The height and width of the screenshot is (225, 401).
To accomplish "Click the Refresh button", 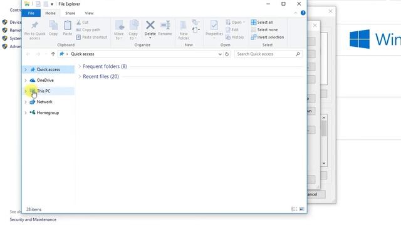I will tap(227, 54).
